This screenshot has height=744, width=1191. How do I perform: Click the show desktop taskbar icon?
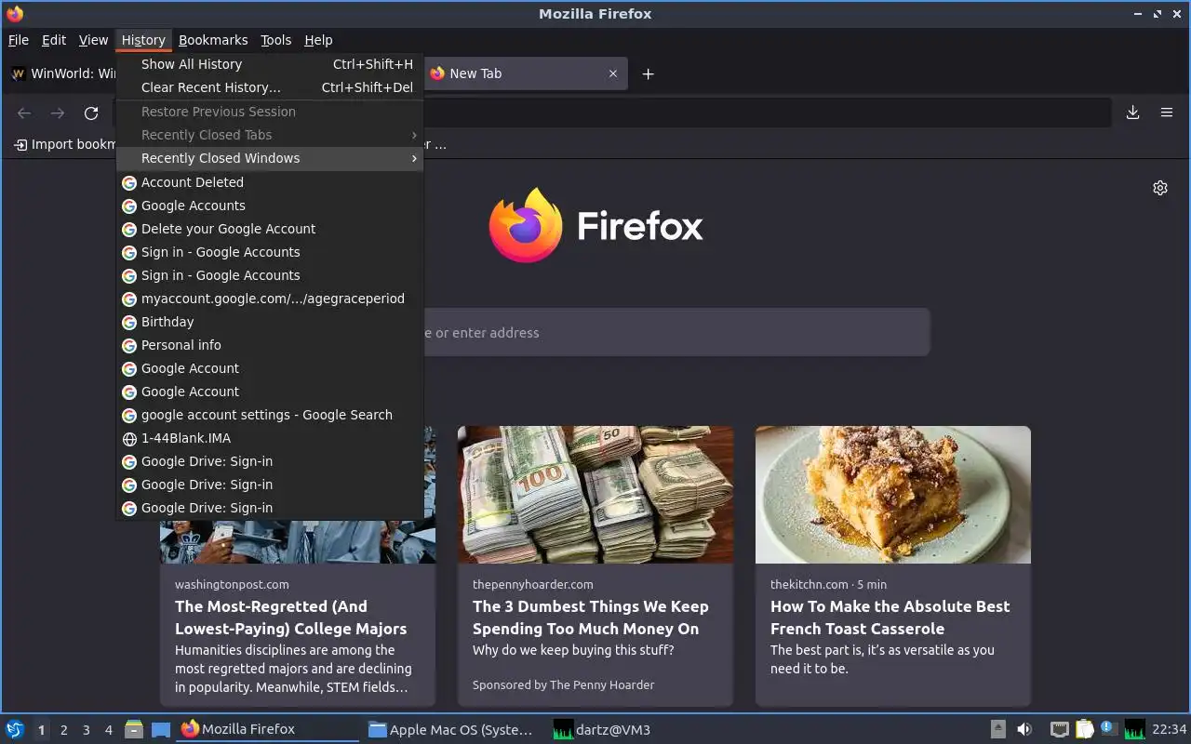coord(160,729)
